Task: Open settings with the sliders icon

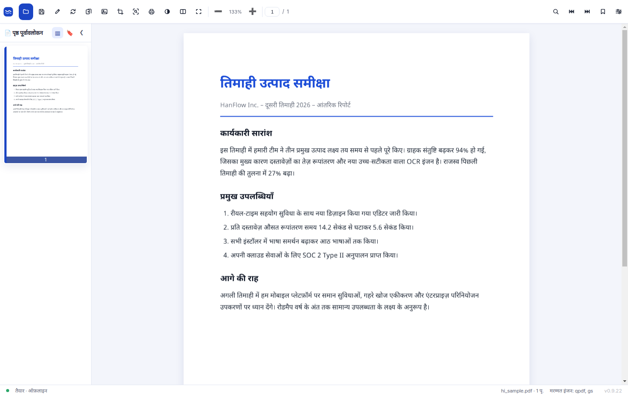Action: point(618,12)
